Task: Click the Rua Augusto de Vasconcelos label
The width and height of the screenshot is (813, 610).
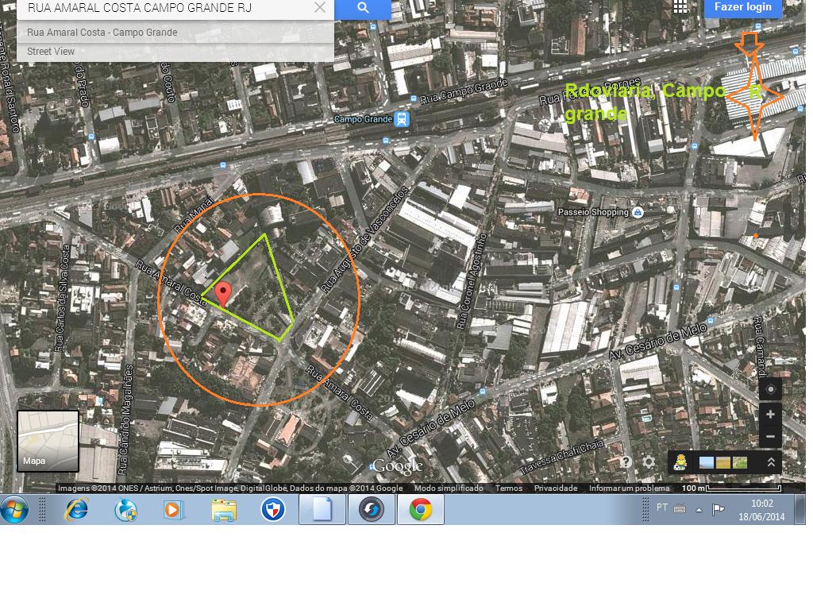Action: (364, 240)
